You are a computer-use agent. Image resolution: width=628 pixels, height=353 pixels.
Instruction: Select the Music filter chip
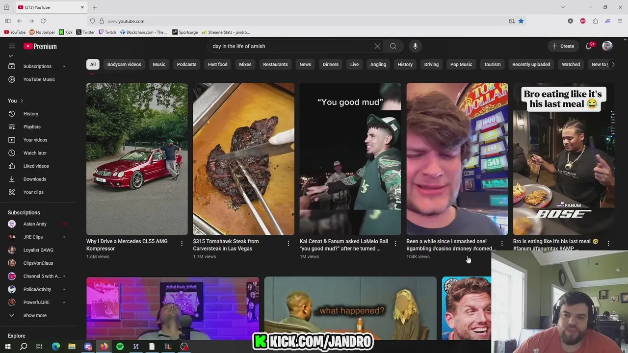tap(159, 64)
